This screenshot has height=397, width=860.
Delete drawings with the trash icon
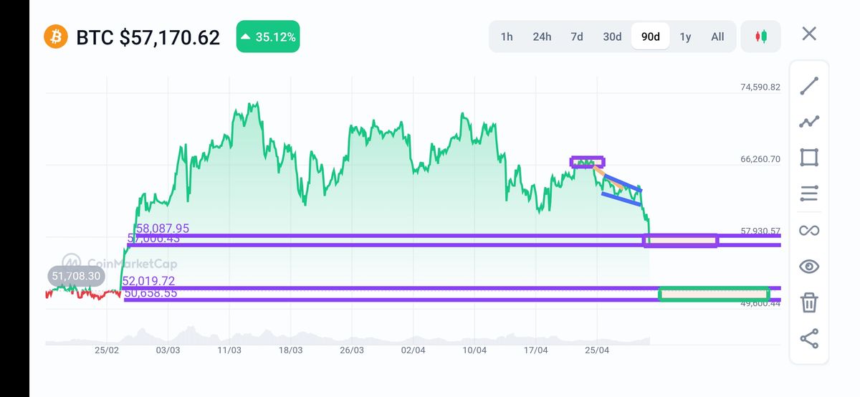click(x=809, y=302)
